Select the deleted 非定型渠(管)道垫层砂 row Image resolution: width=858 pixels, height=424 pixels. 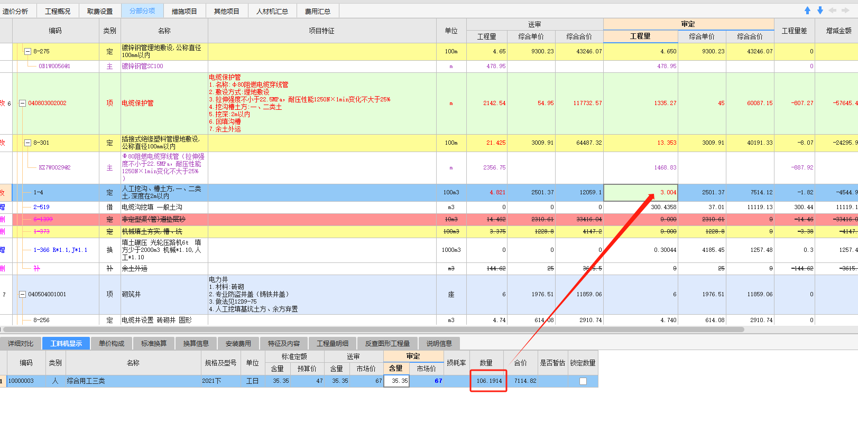tap(429, 219)
